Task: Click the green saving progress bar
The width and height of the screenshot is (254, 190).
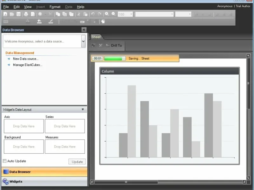Action: point(115,59)
